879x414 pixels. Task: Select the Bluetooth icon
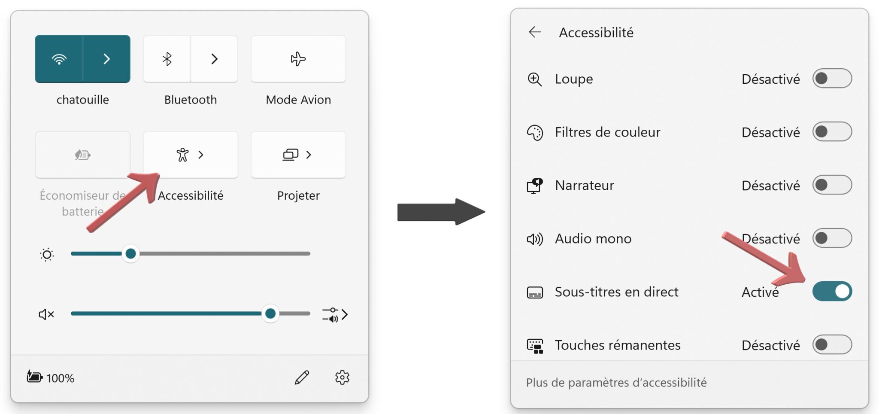tap(167, 59)
